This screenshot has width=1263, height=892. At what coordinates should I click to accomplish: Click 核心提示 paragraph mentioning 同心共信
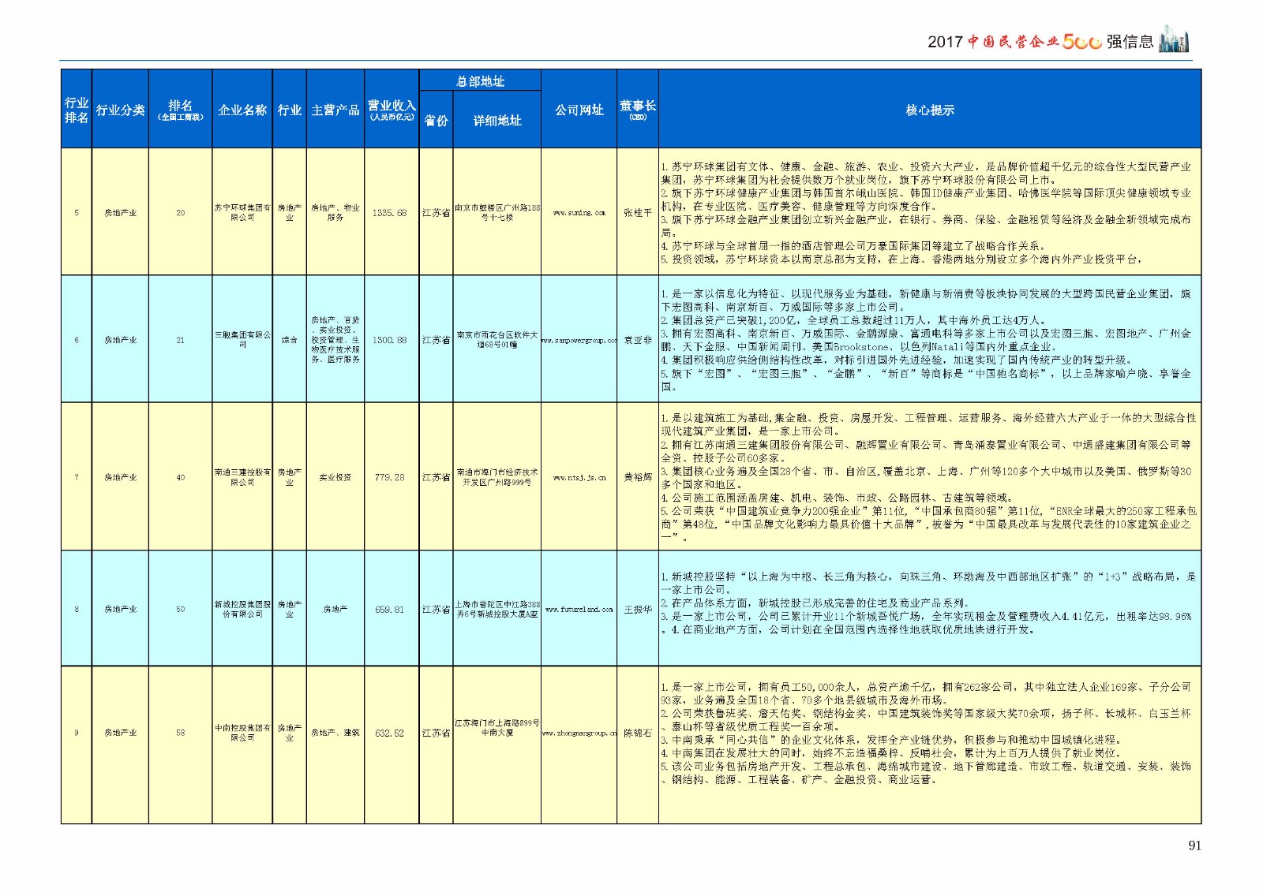tap(927, 733)
